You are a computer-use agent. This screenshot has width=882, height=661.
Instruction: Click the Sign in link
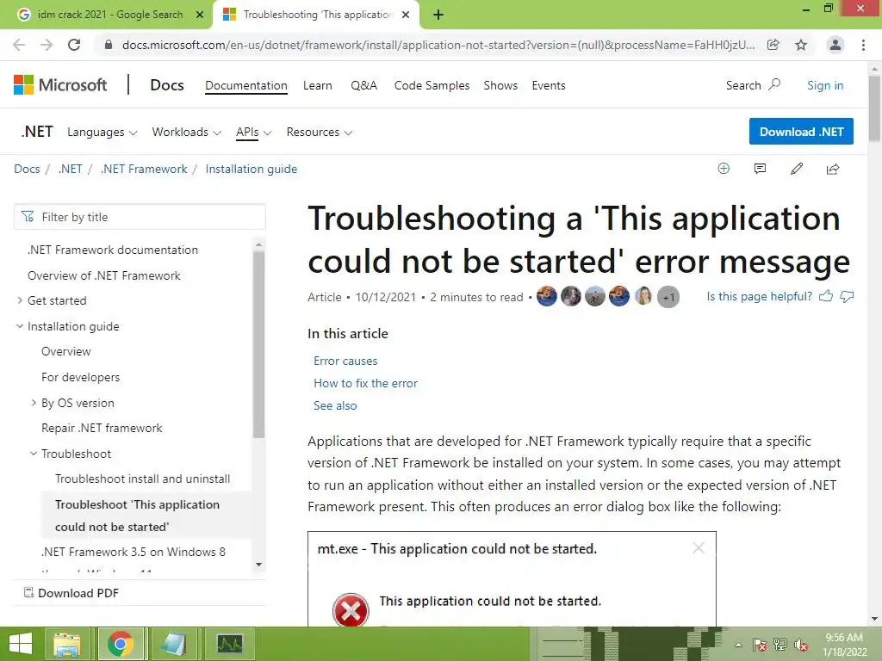coord(825,85)
